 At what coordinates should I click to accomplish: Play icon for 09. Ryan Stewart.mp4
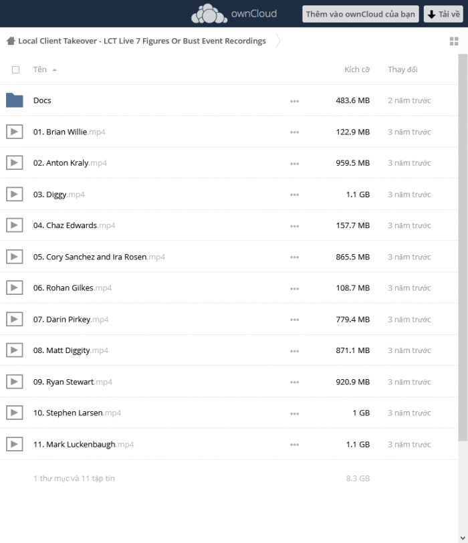tap(15, 382)
